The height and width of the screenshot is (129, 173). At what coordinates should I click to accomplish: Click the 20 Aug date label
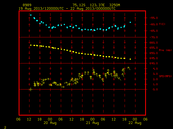pyautogui.click(x=50, y=123)
